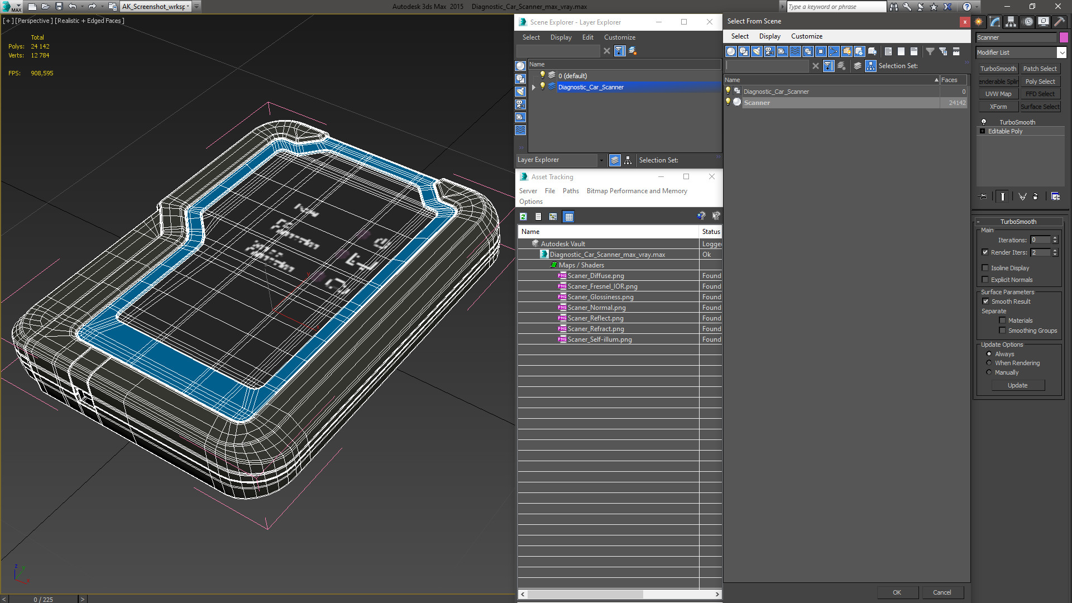
Task: Toggle Display Space Warps filter in Select From Scene
Action: pyautogui.click(x=795, y=51)
